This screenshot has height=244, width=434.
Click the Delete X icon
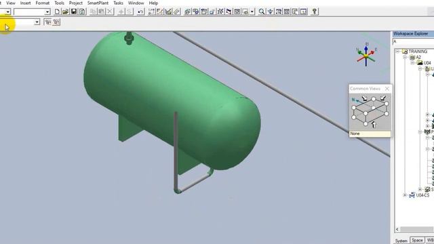coord(110,12)
